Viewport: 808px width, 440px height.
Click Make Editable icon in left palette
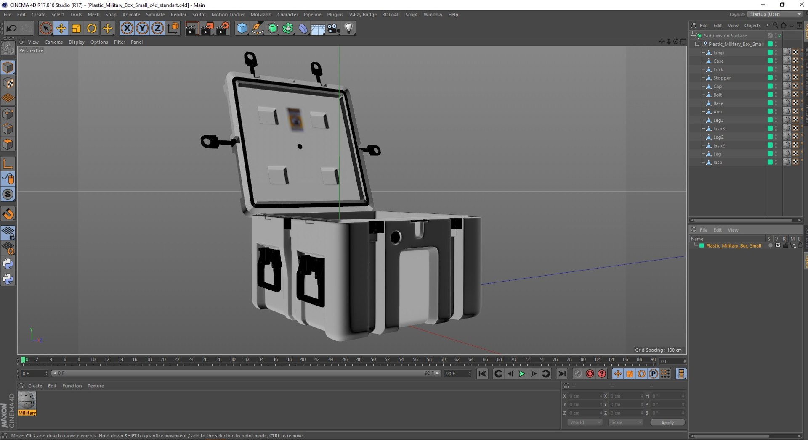point(8,49)
